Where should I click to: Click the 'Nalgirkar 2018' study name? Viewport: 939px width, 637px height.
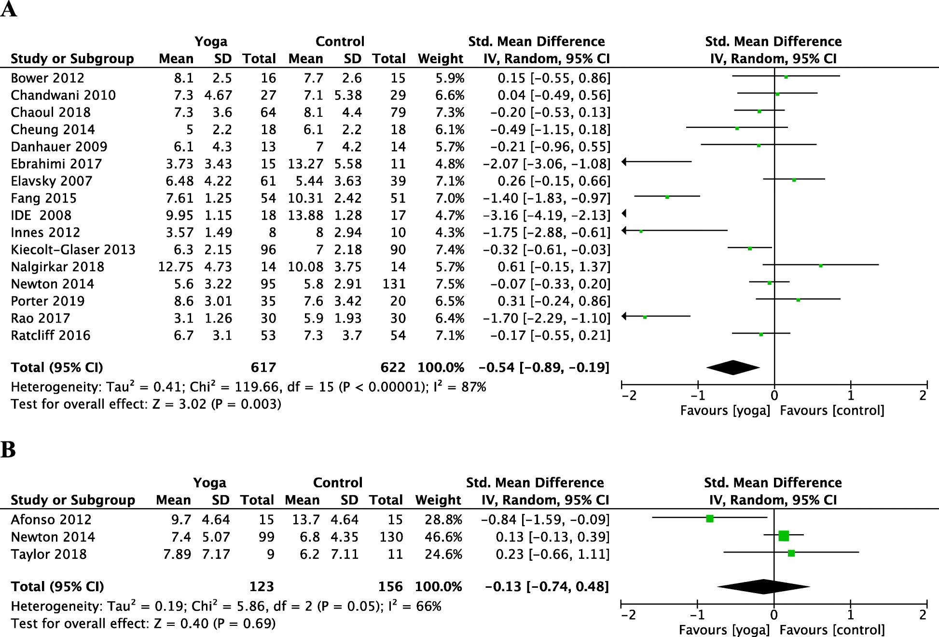57,267
